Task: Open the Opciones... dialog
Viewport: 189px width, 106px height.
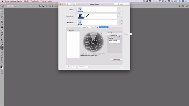Action: point(83,67)
